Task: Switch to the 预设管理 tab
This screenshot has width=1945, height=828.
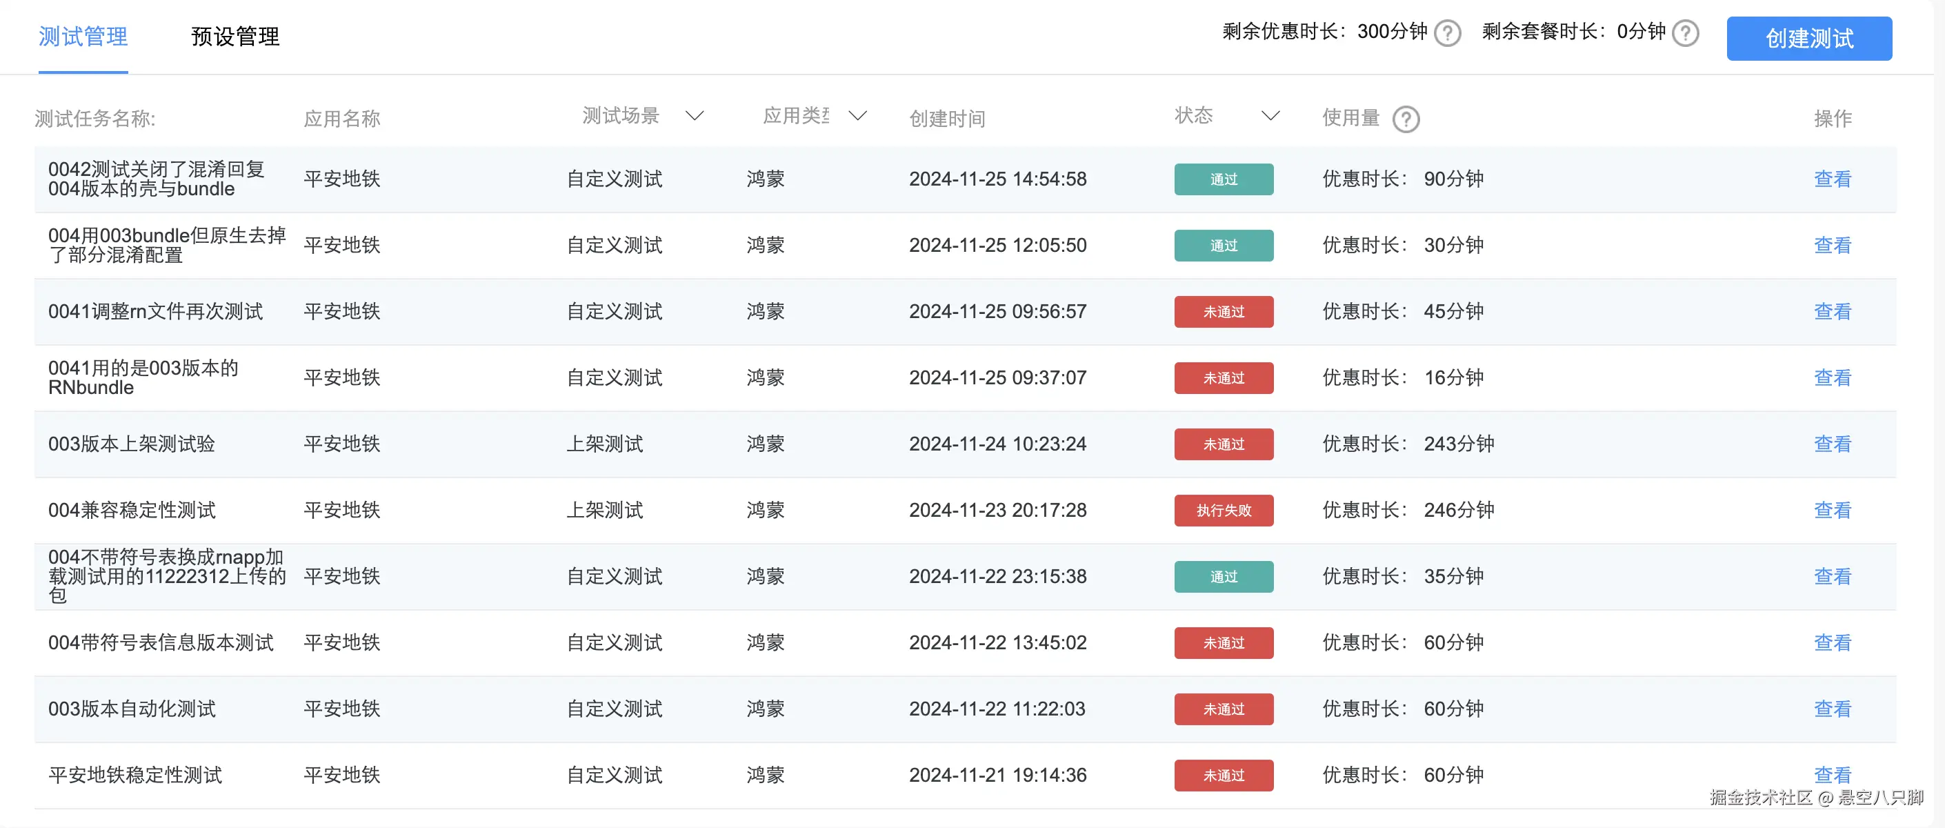Action: (235, 35)
